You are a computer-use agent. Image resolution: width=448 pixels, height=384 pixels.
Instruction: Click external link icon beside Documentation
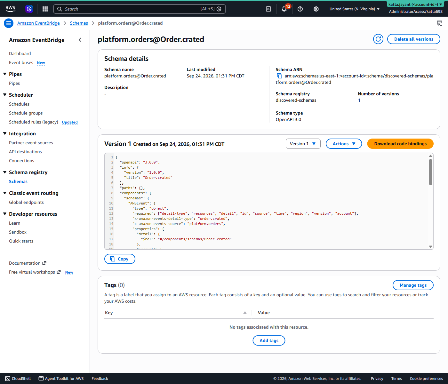[44, 263]
